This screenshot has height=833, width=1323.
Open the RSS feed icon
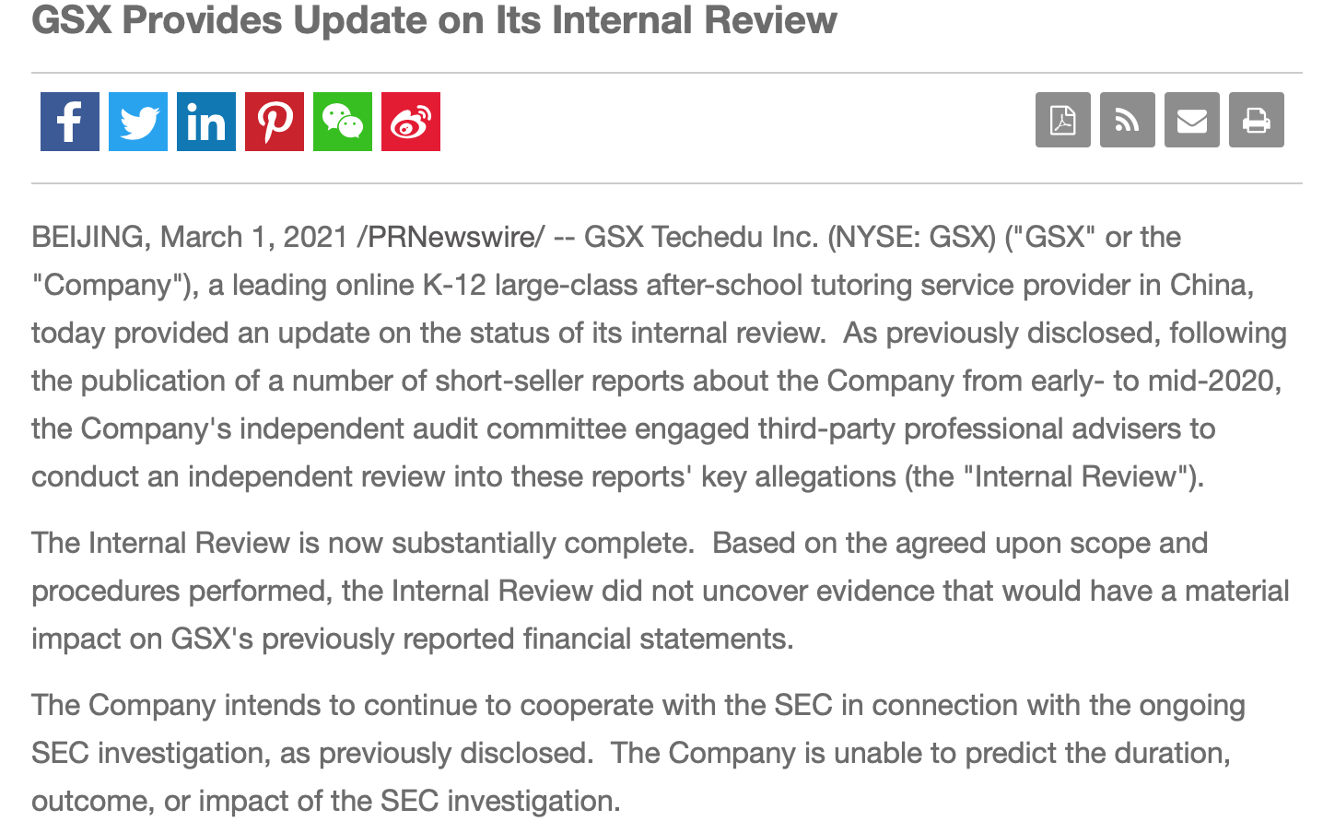point(1128,120)
